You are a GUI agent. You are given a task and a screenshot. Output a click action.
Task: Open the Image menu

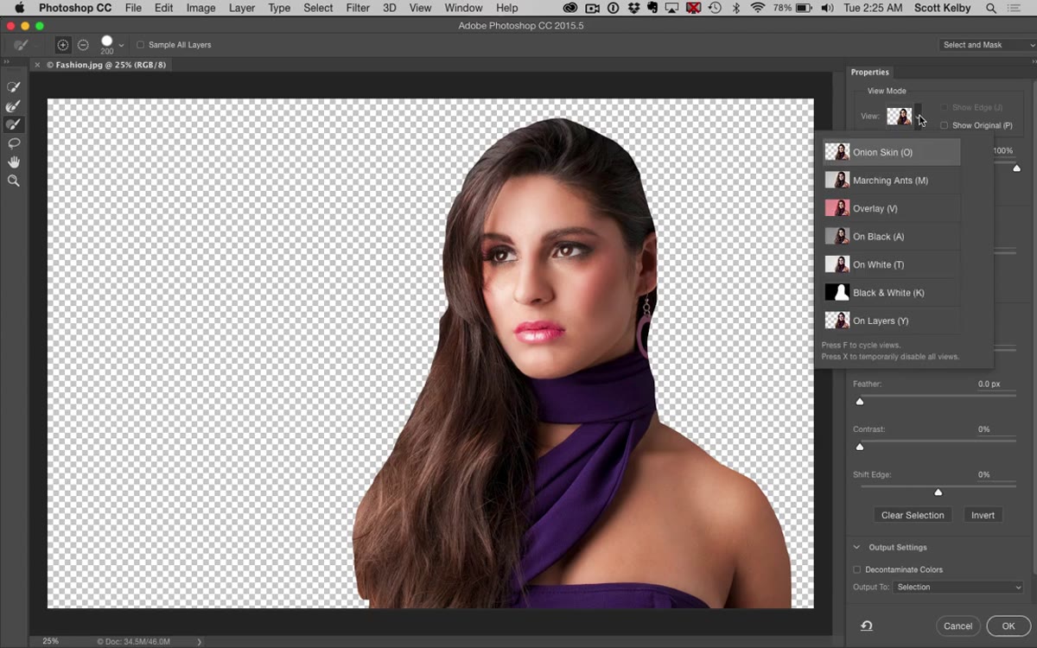point(201,8)
